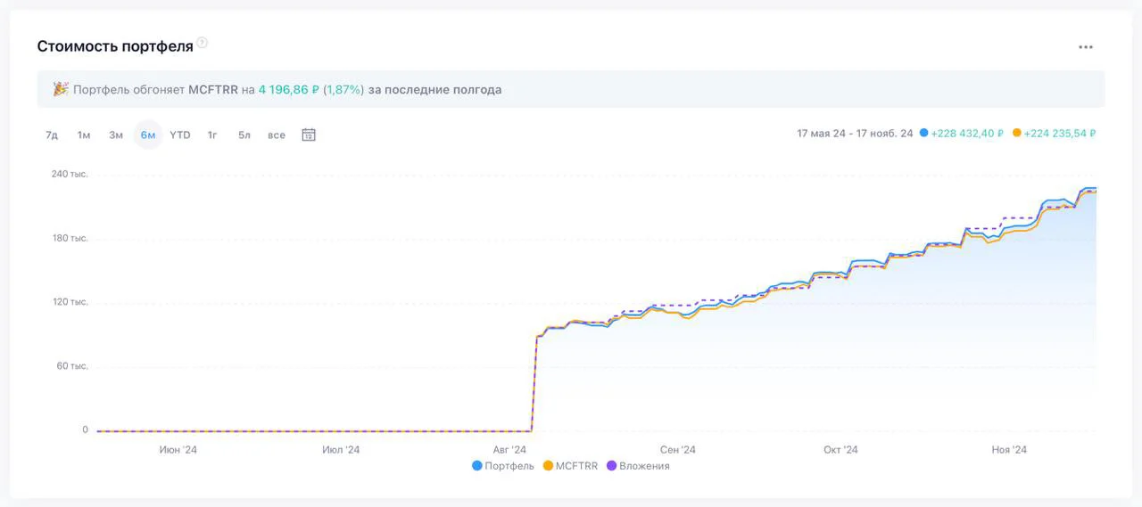This screenshot has width=1142, height=507.
Task: Select the active 6м period tab
Action: point(148,135)
